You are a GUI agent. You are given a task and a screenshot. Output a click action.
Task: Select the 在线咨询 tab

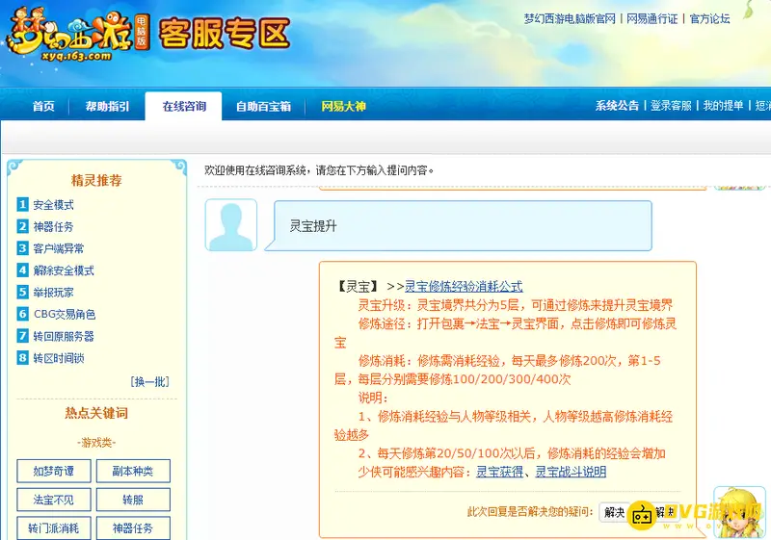[x=184, y=106]
